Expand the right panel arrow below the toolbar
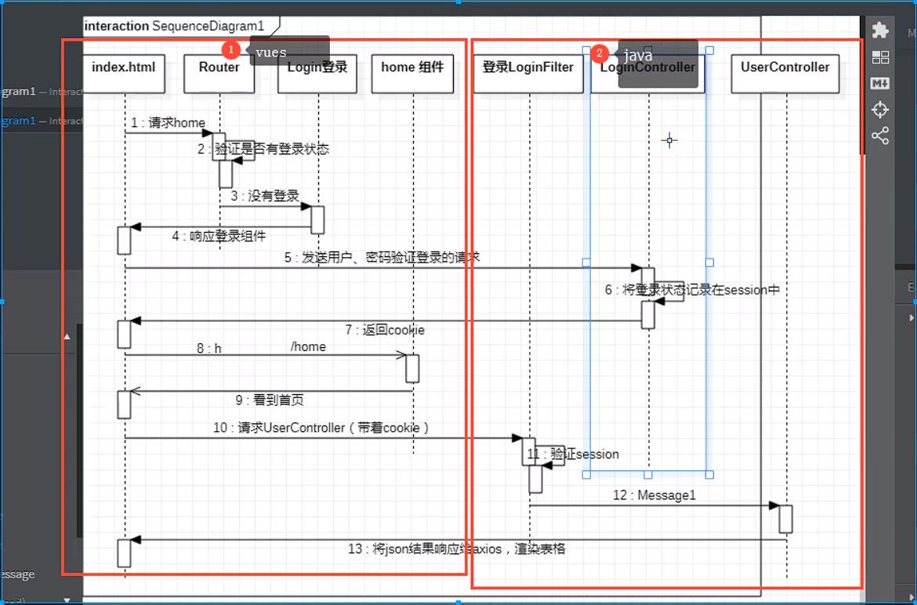This screenshot has width=917, height=605. pyautogui.click(x=912, y=317)
